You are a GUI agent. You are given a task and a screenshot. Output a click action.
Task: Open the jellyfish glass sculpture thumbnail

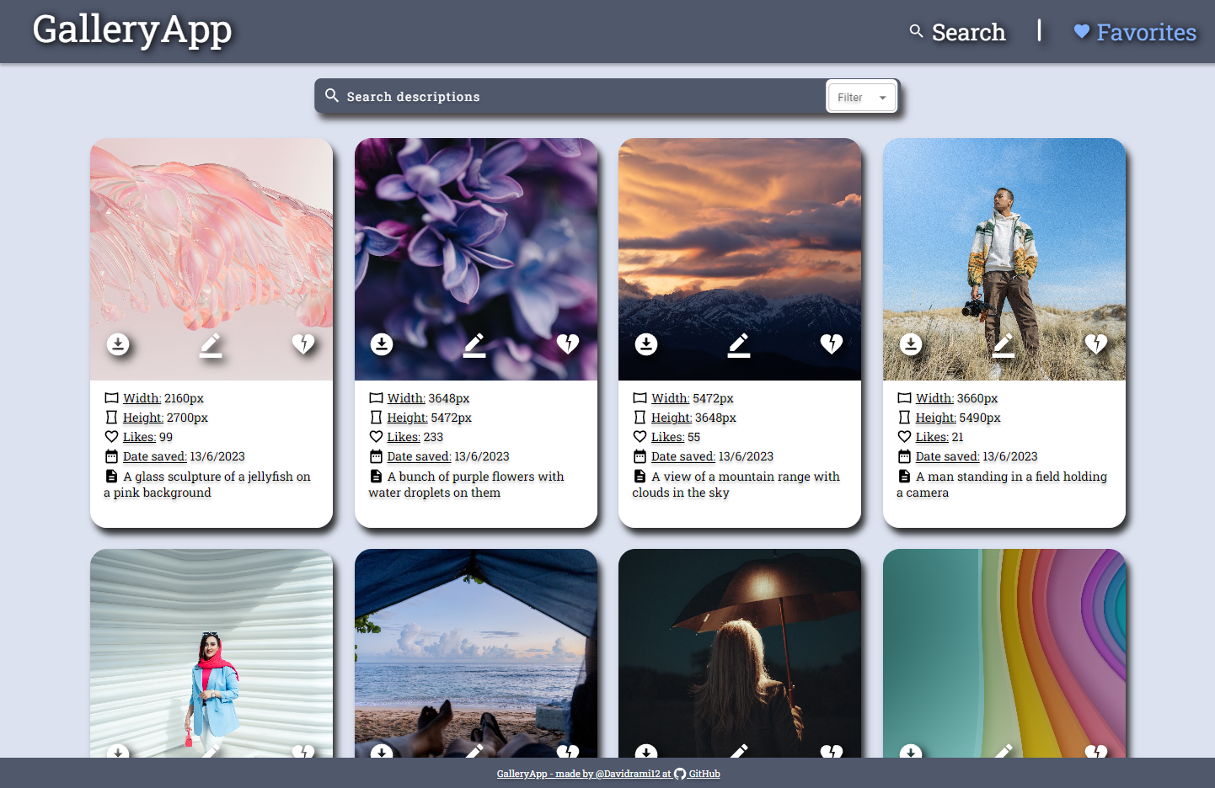tap(211, 259)
